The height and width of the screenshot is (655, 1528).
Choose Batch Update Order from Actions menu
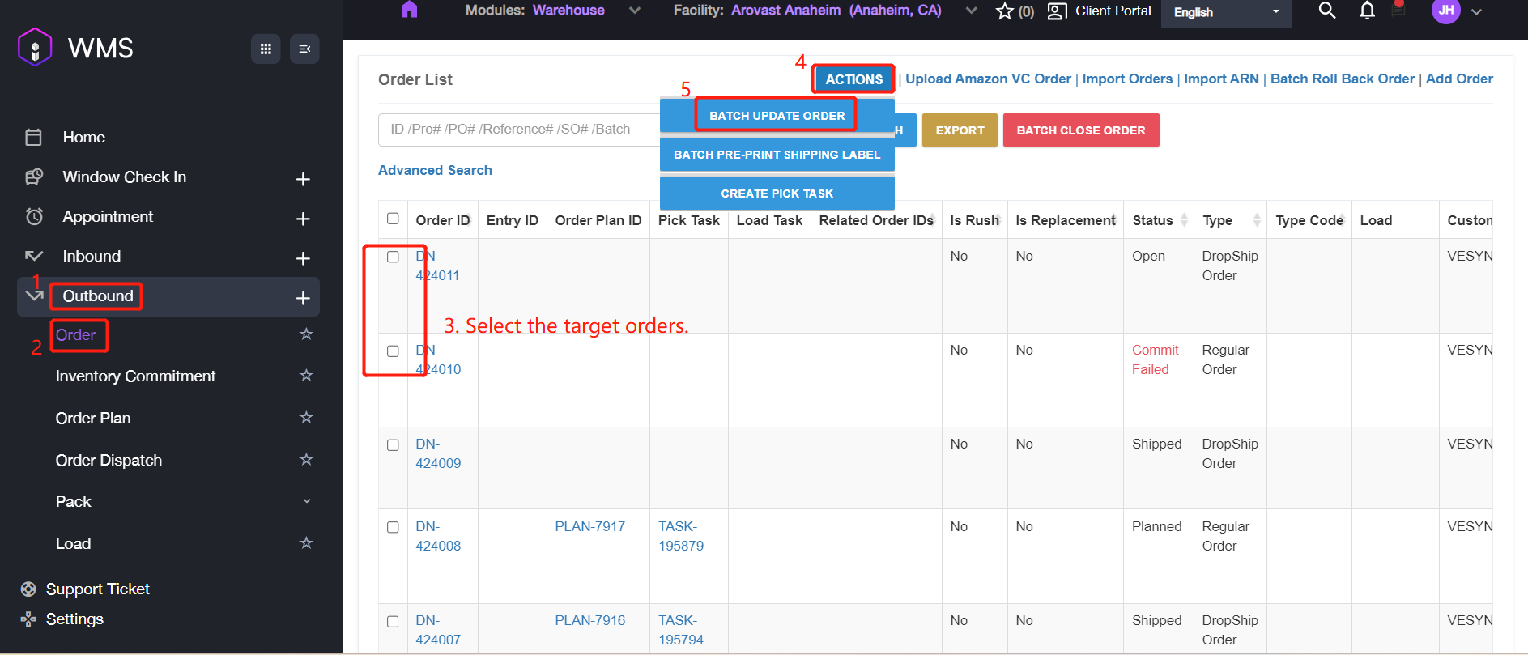pos(777,116)
